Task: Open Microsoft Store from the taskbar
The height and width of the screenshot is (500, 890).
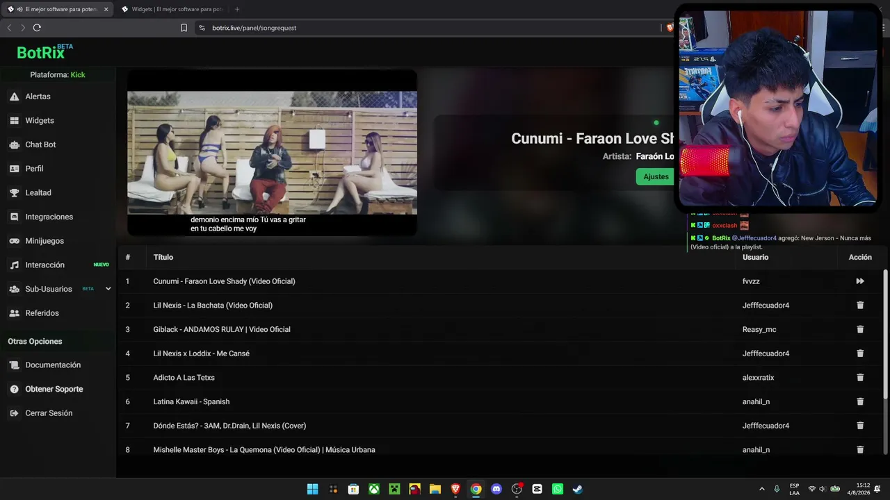Action: [353, 489]
